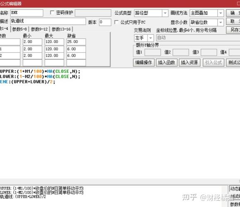240x207 pixels.
Task: Click the M2 row 最小 value 2.00
Action: tap(32, 56)
